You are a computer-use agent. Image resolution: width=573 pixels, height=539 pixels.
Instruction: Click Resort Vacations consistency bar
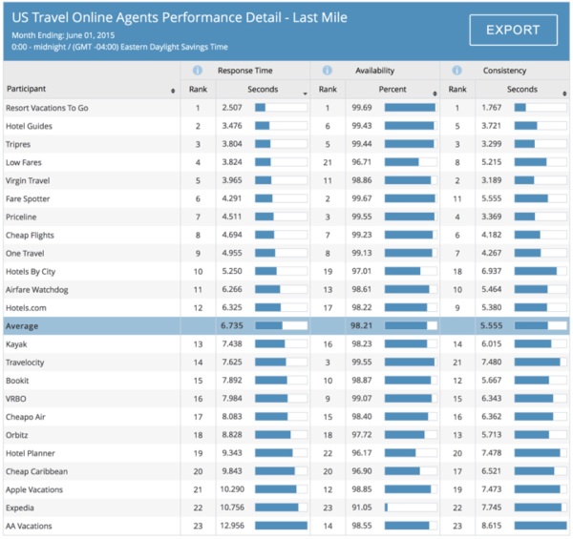pos(541,108)
